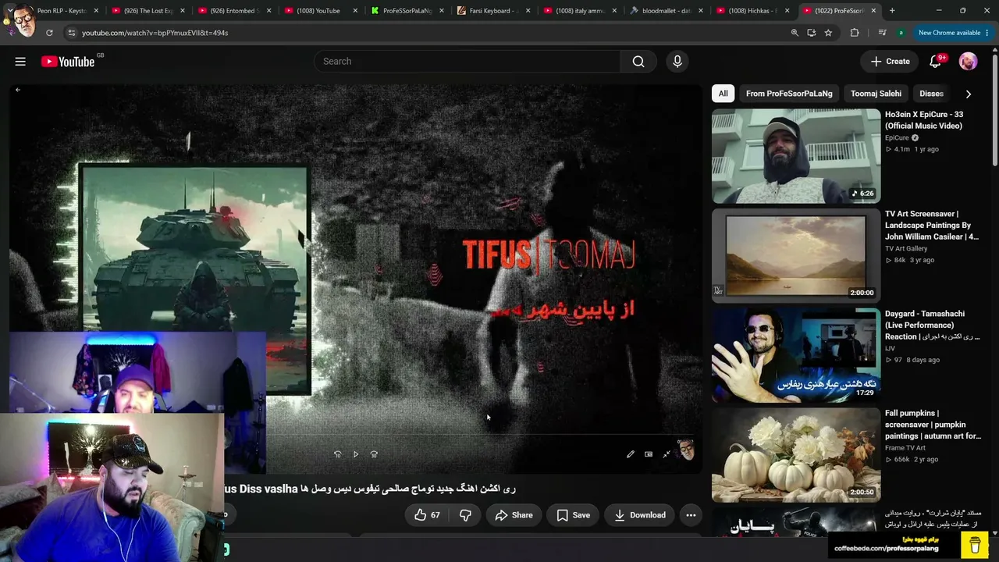The width and height of the screenshot is (999, 562).
Task: Open the YouTube guide hamburger menu
Action: pos(20,62)
